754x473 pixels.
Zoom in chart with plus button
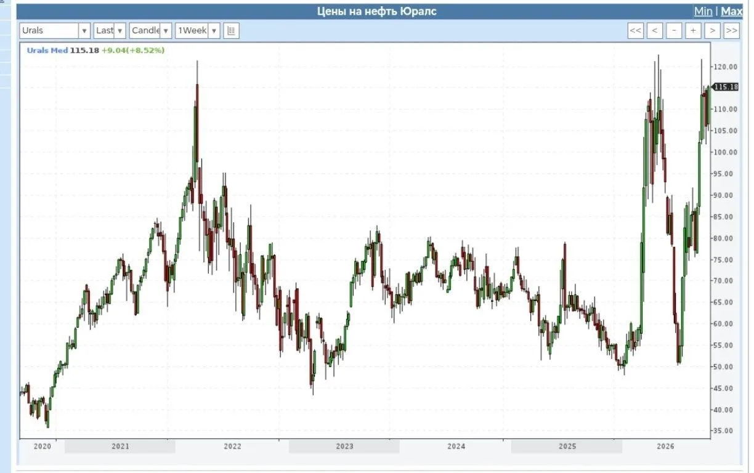pyautogui.click(x=693, y=30)
